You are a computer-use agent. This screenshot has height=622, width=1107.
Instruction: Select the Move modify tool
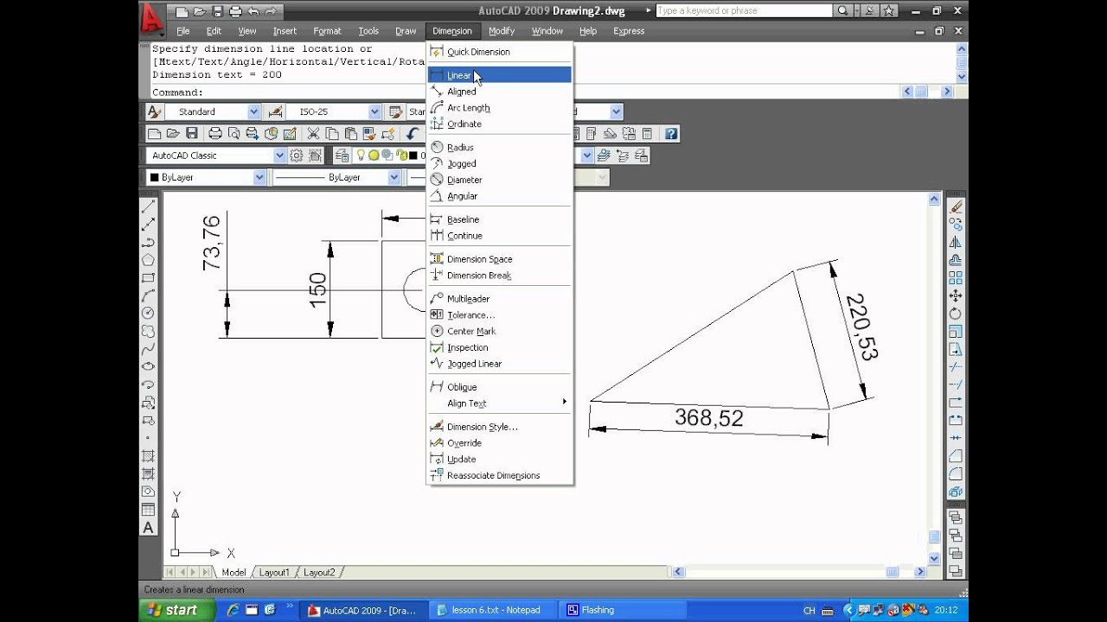pyautogui.click(x=956, y=296)
